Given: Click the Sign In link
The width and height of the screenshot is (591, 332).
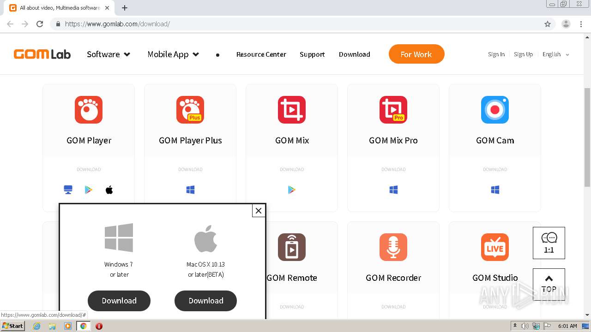Looking at the screenshot, I should point(496,54).
